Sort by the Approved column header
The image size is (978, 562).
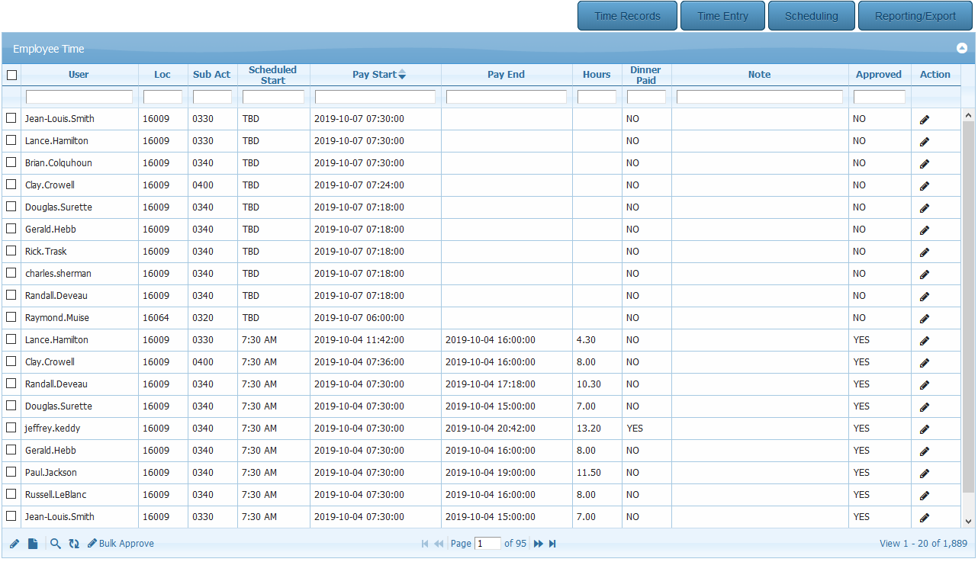coord(878,75)
